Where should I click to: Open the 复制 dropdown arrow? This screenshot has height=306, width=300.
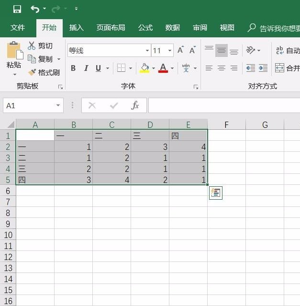pos(59,59)
